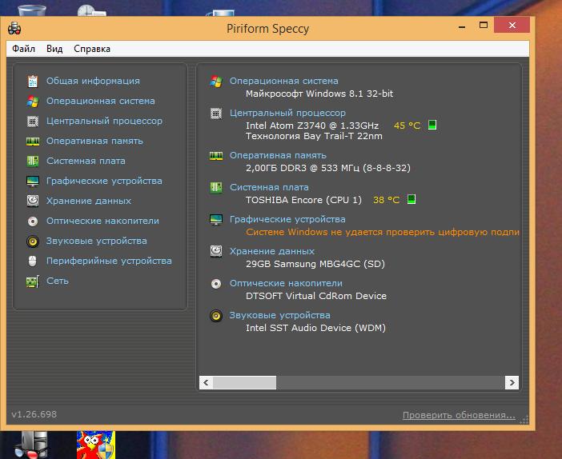
Task: Click the Speccy app icon in title bar
Action: pyautogui.click(x=14, y=28)
